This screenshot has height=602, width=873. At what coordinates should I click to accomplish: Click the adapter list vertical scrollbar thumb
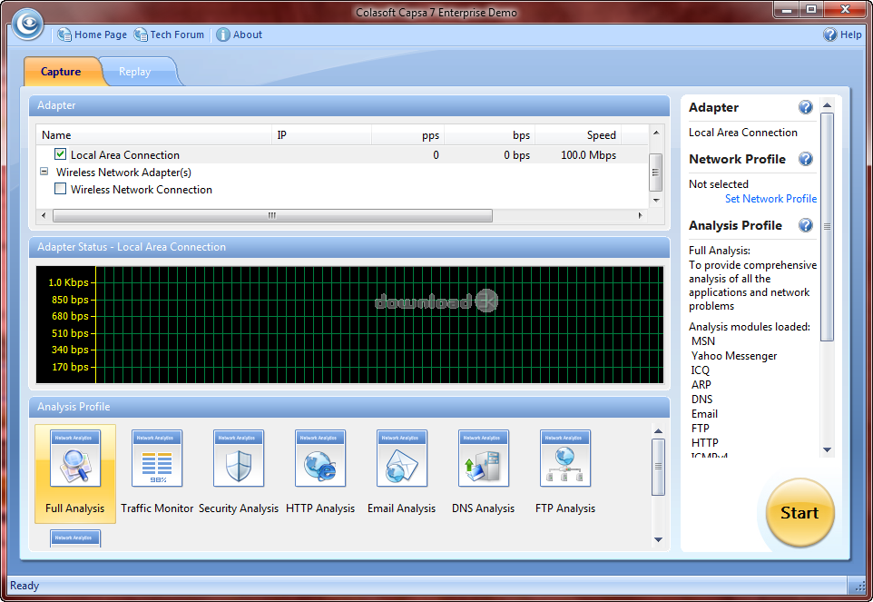tap(656, 173)
